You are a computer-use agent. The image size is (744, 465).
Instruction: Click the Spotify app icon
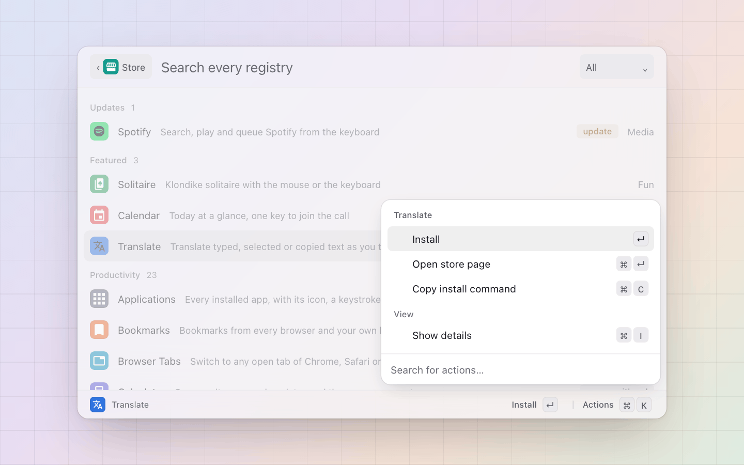pos(99,131)
